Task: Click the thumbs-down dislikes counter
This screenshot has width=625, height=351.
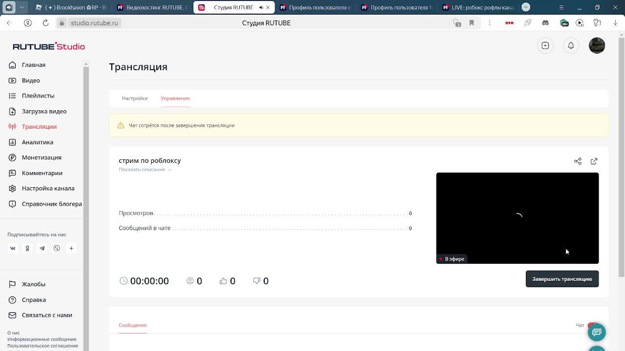Action: [261, 281]
